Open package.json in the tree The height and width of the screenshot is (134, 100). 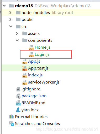(34, 96)
